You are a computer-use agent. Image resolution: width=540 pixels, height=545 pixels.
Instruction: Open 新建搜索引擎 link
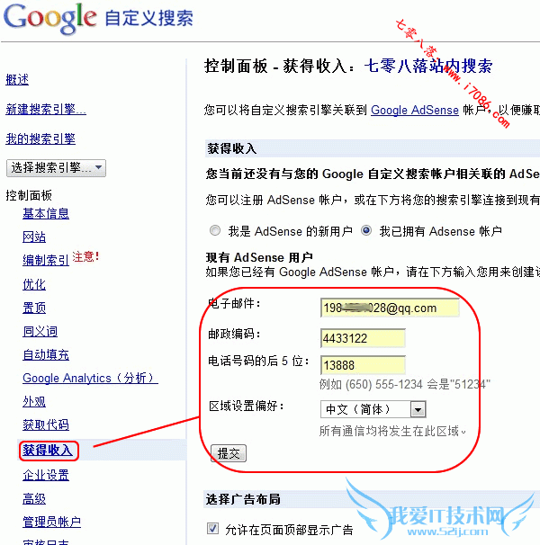click(x=46, y=109)
